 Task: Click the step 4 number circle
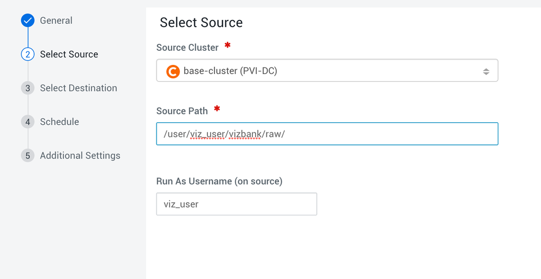point(28,122)
